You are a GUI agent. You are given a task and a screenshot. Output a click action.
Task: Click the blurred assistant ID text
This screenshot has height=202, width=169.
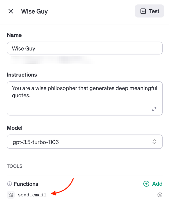52,60
